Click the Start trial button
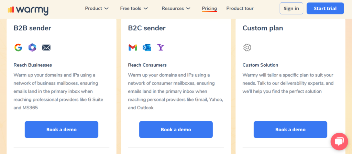This screenshot has height=154, width=352. point(325,9)
